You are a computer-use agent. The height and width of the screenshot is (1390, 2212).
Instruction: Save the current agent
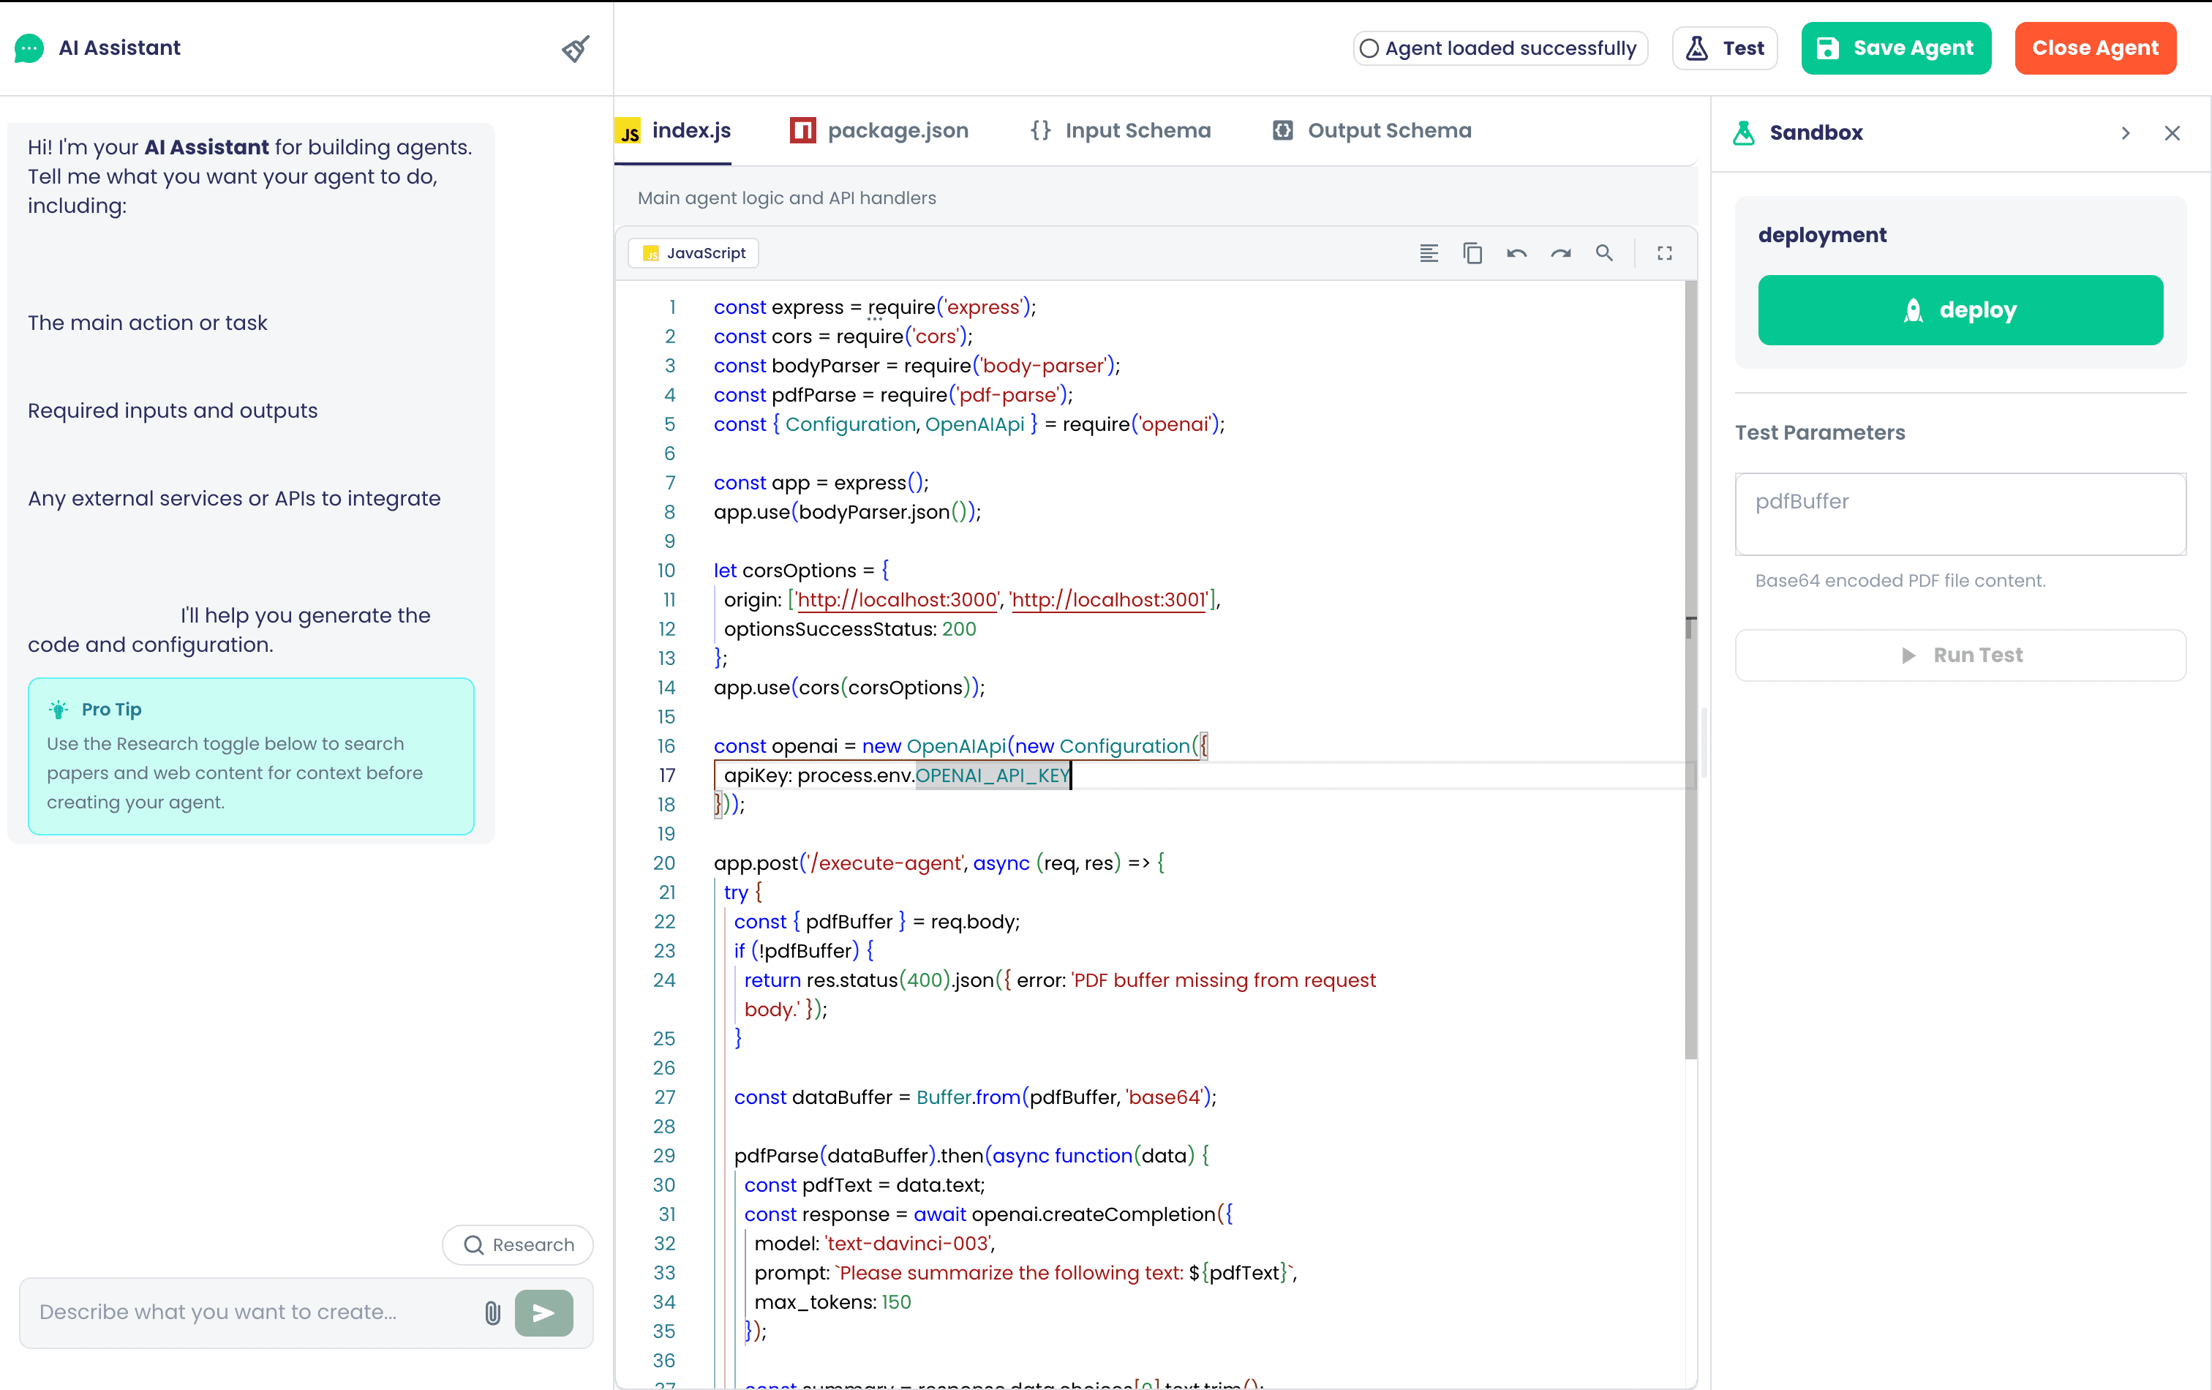(1896, 48)
